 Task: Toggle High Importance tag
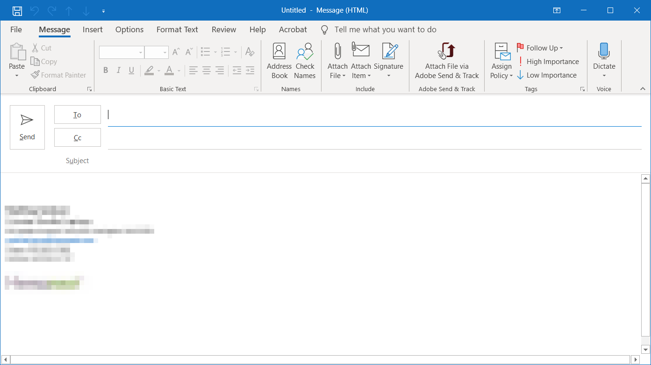click(548, 62)
